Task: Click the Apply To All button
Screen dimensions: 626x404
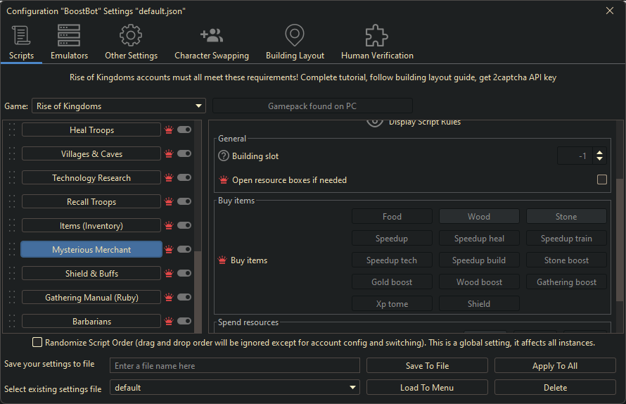Action: 555,365
